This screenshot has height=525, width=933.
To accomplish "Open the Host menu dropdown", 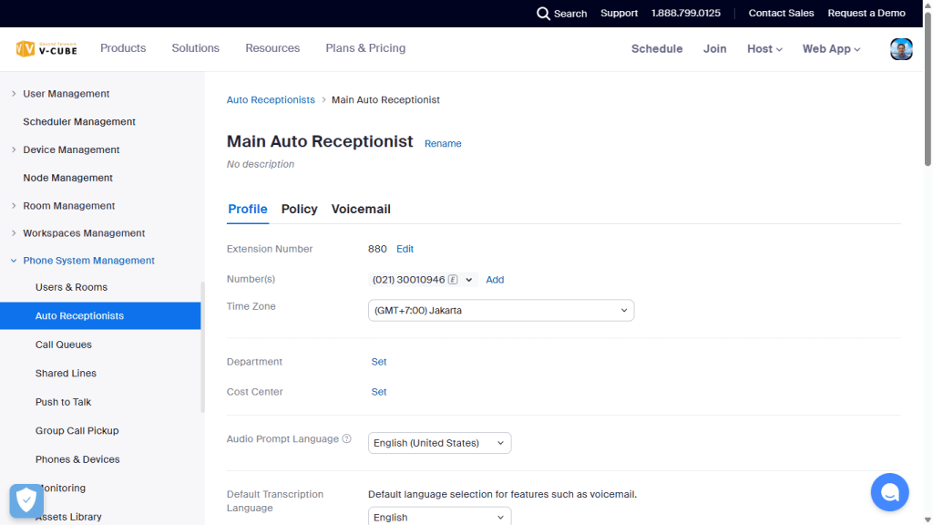I will pyautogui.click(x=764, y=49).
